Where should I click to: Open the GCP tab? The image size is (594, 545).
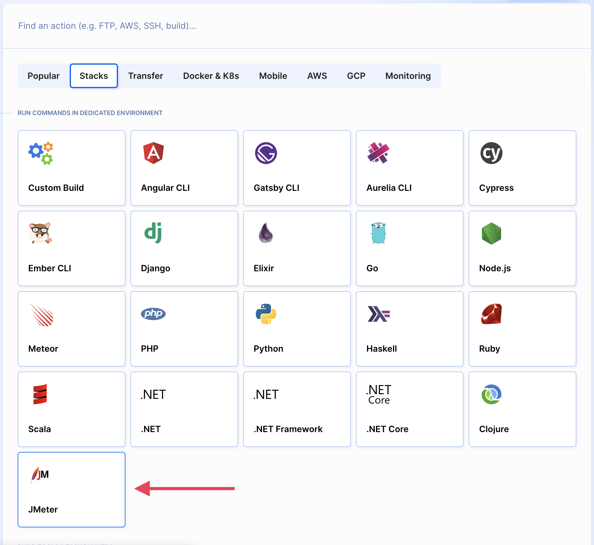(x=356, y=76)
